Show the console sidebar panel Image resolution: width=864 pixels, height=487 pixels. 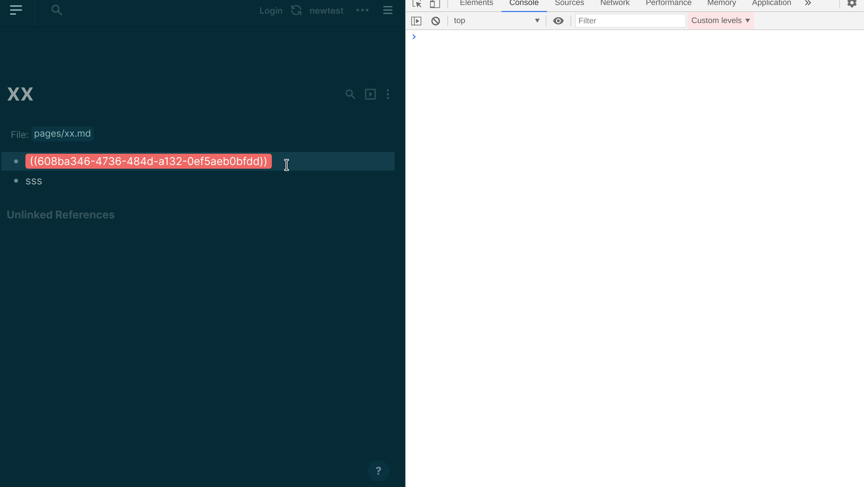(x=416, y=20)
